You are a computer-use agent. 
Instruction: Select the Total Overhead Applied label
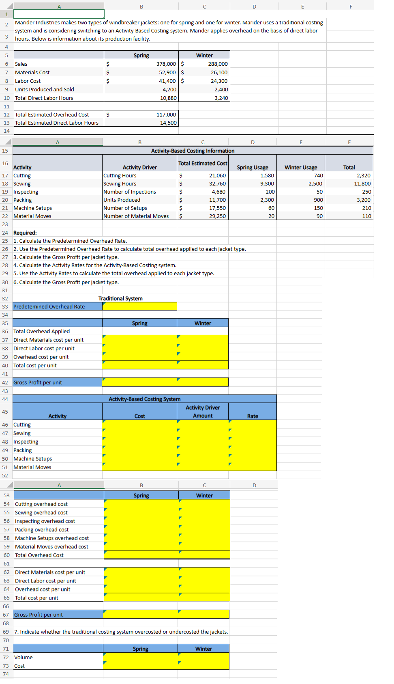pyautogui.click(x=41, y=331)
